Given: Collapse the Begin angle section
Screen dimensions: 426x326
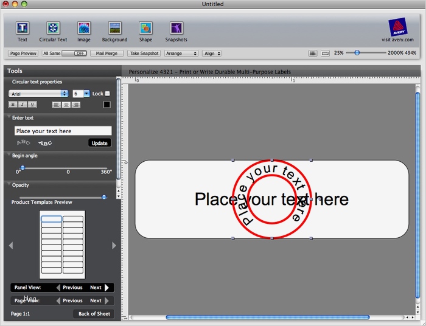Looking at the screenshot, I should 9,156.
